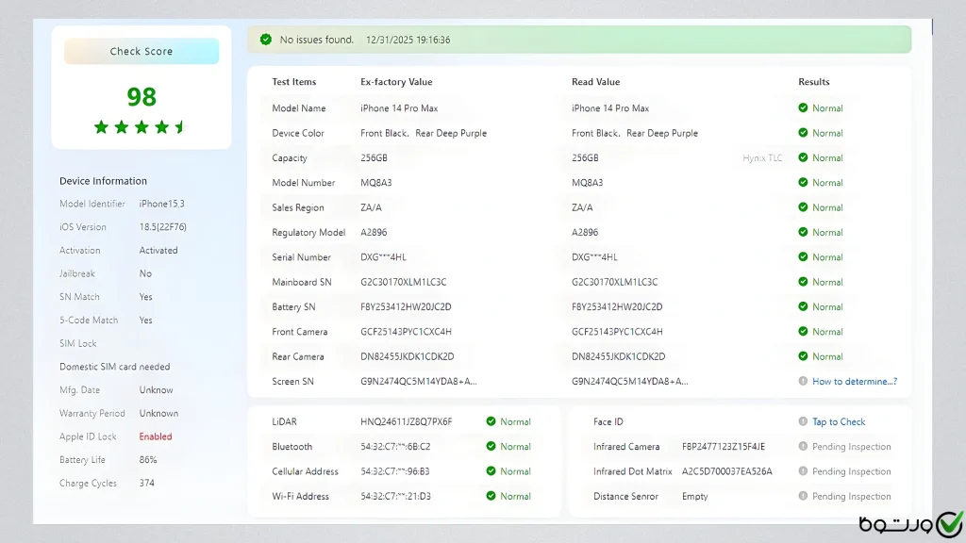Open the "How to determine...?" link
The width and height of the screenshot is (966, 543).
point(854,382)
